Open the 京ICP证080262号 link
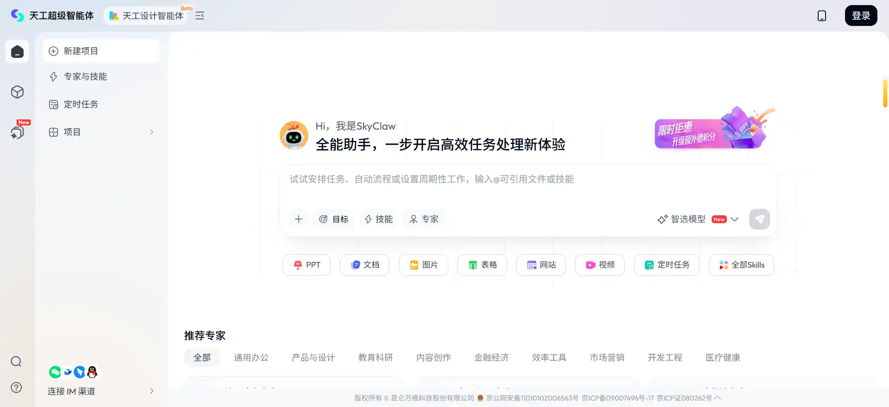The height and width of the screenshot is (407, 889). [684, 398]
